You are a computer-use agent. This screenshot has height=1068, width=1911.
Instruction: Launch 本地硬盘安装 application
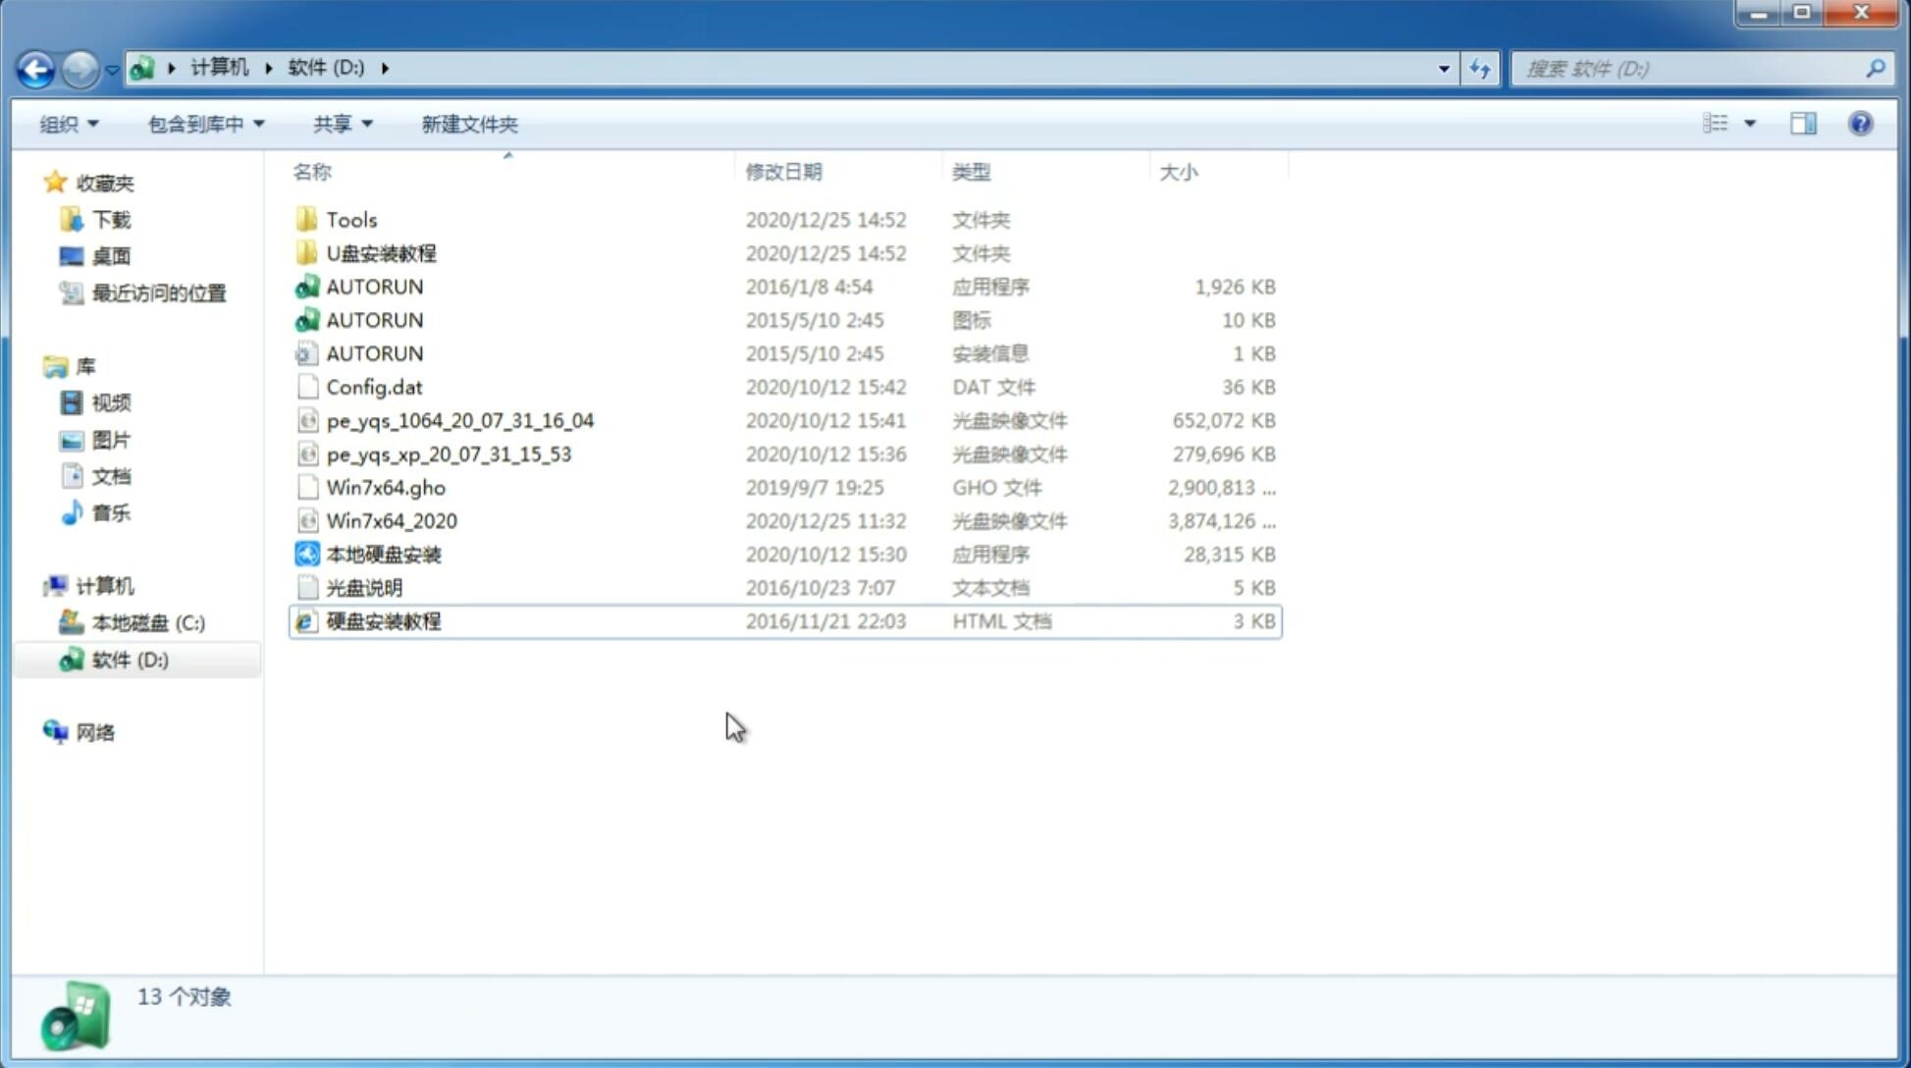(x=382, y=553)
